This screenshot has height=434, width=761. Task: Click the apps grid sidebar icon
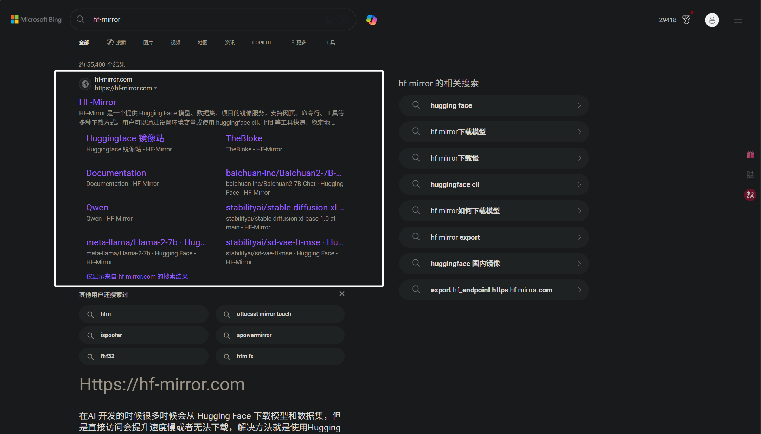click(750, 175)
